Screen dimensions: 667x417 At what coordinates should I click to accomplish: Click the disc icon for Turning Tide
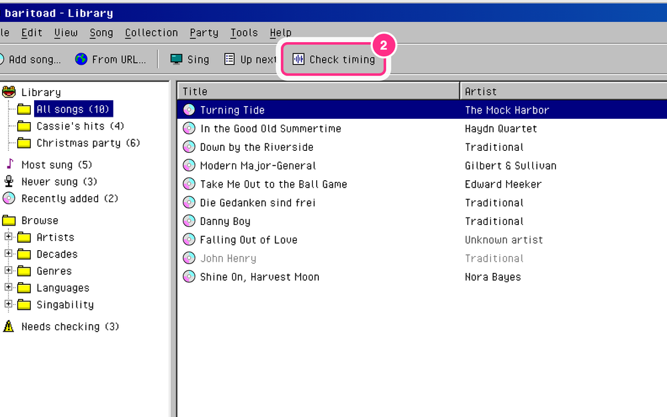(x=189, y=110)
